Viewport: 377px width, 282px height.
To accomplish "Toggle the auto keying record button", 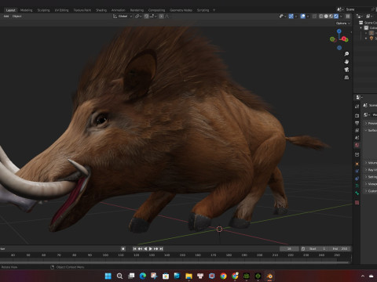I will (x=123, y=249).
